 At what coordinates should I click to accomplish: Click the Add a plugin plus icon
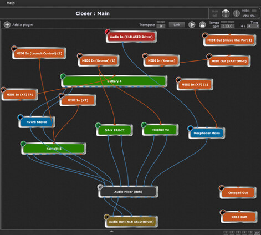7,24
